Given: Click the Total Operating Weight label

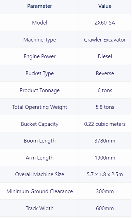Looking at the screenshot, I should tap(39, 107).
